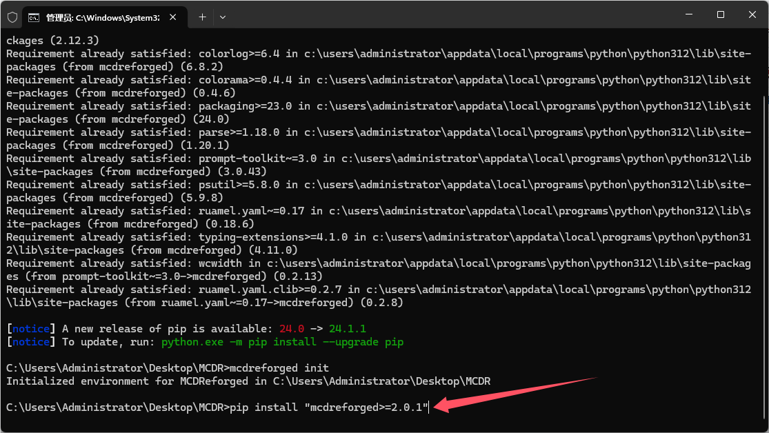This screenshot has height=433, width=769.
Task: Close the current terminal tab
Action: click(172, 17)
